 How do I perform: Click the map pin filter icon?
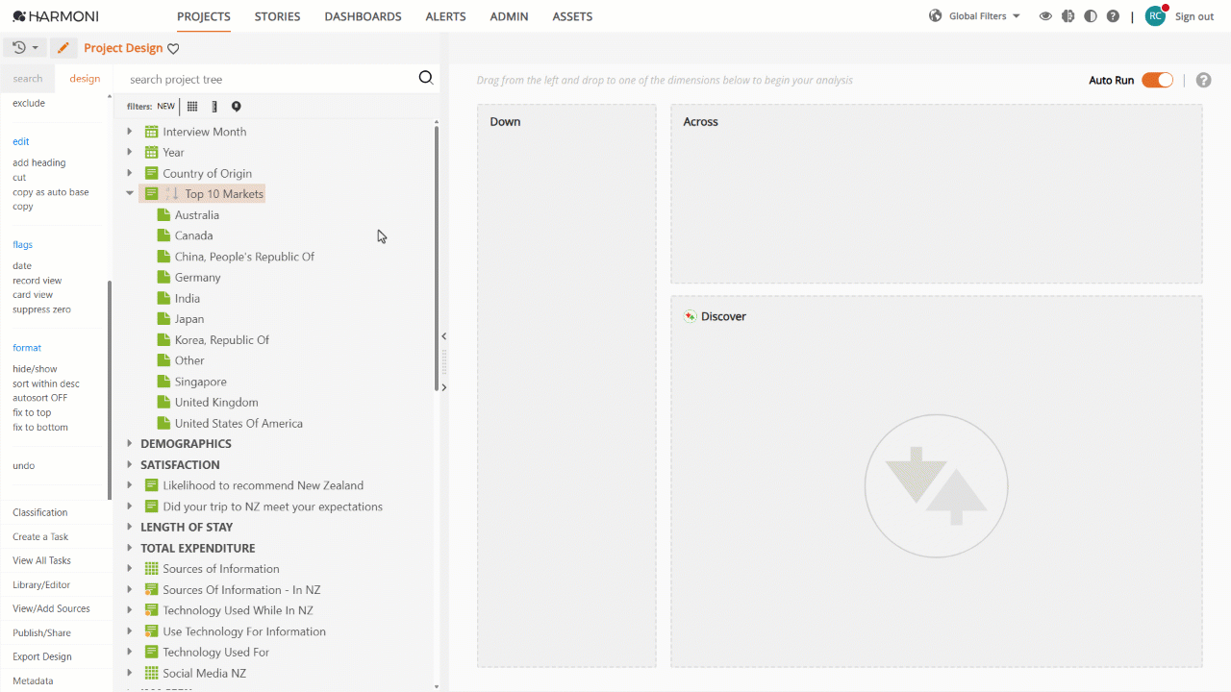click(236, 107)
